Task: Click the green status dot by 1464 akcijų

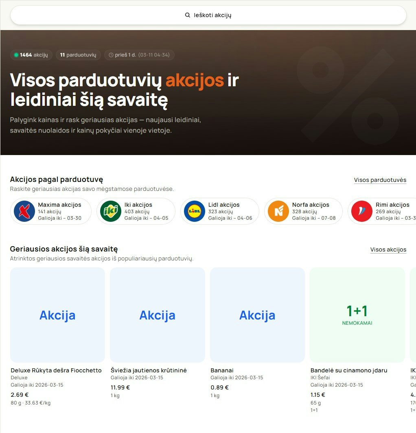Action: (16, 55)
